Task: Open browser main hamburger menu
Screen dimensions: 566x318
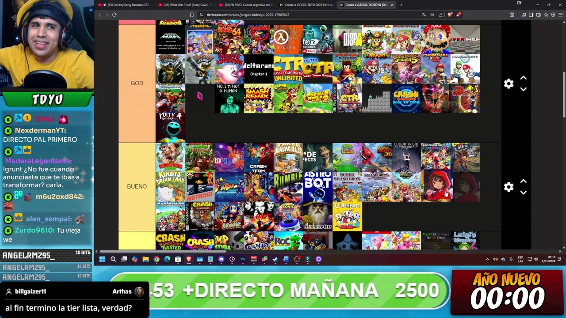Action: coord(561,15)
